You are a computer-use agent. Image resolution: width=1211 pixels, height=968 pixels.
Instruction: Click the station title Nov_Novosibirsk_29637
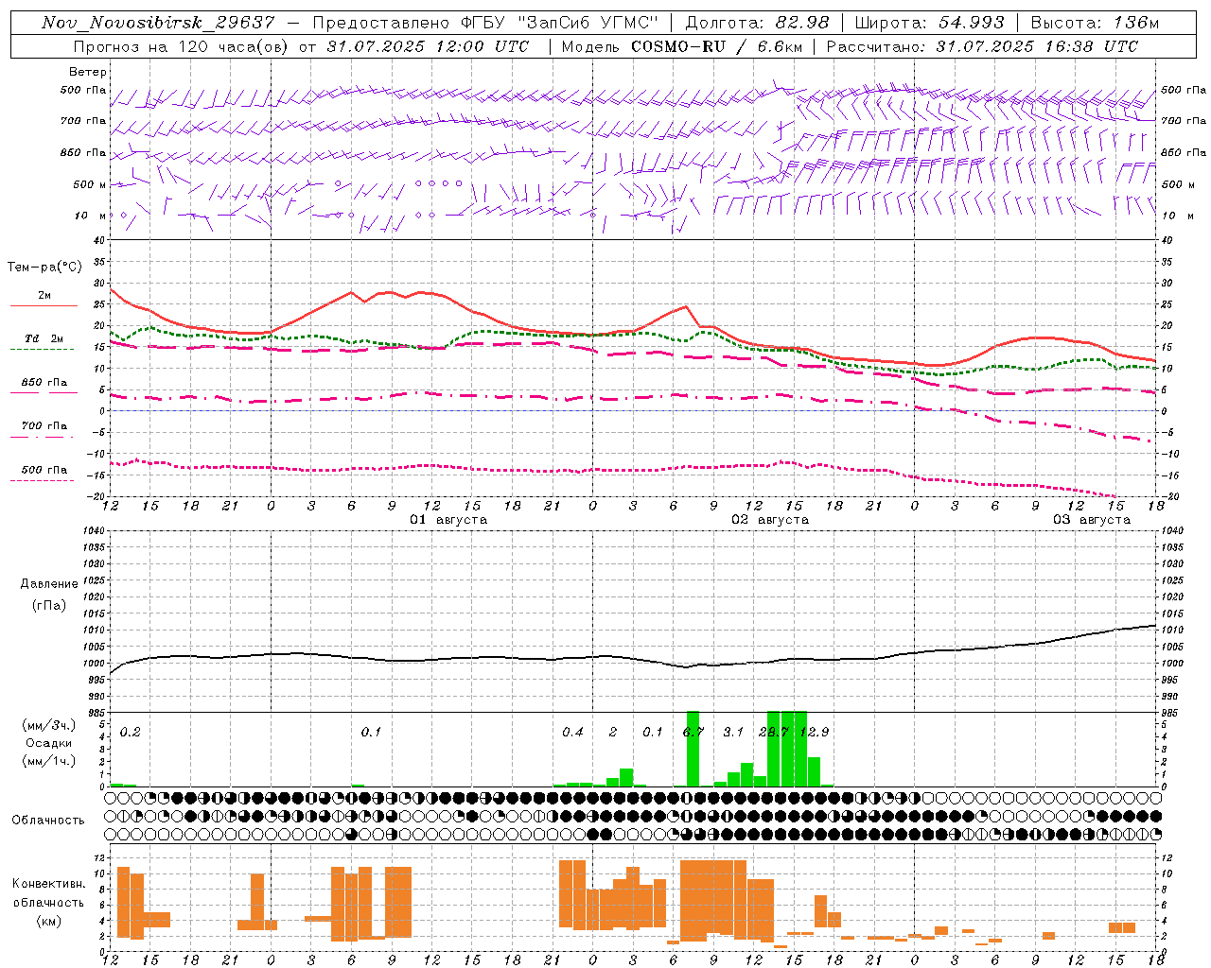click(158, 23)
